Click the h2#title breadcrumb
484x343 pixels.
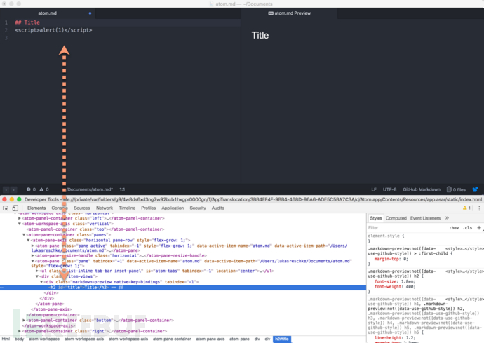tap(282, 339)
